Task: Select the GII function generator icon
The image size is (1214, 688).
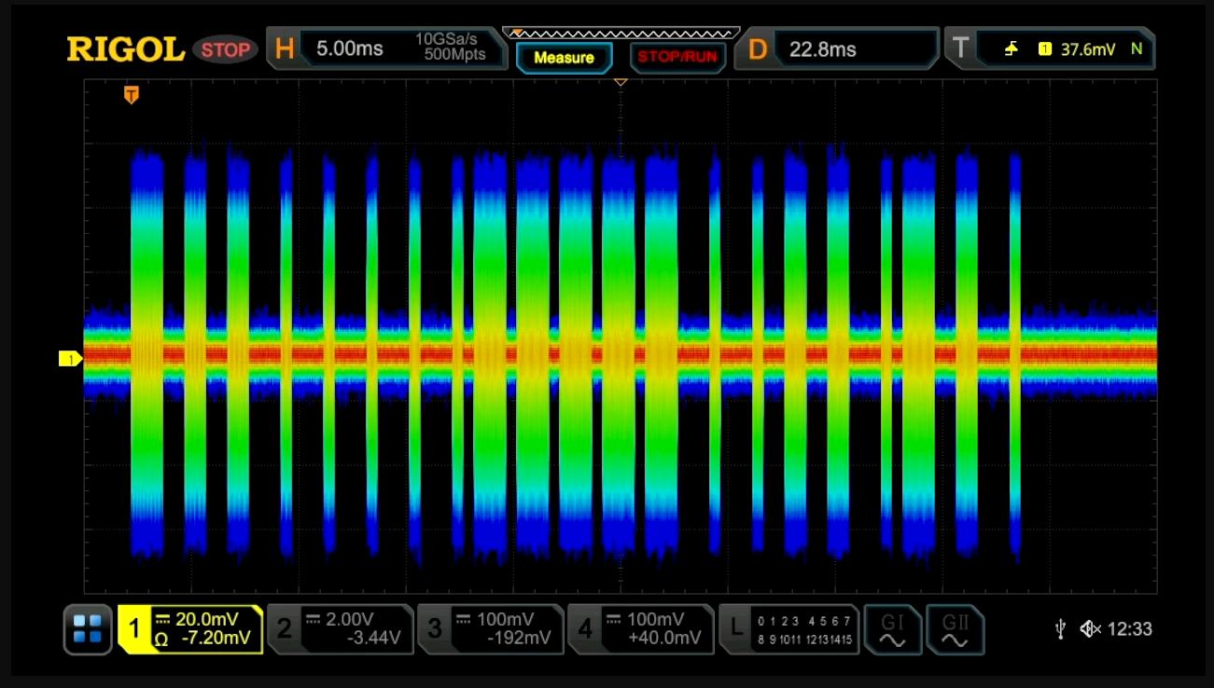Action: coord(956,629)
